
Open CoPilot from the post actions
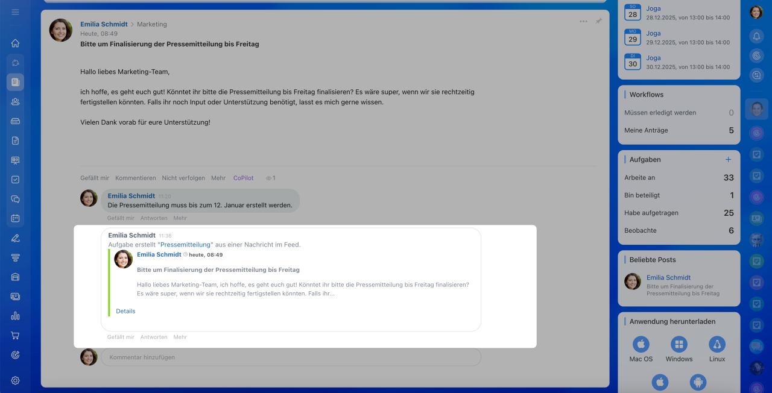tap(244, 178)
